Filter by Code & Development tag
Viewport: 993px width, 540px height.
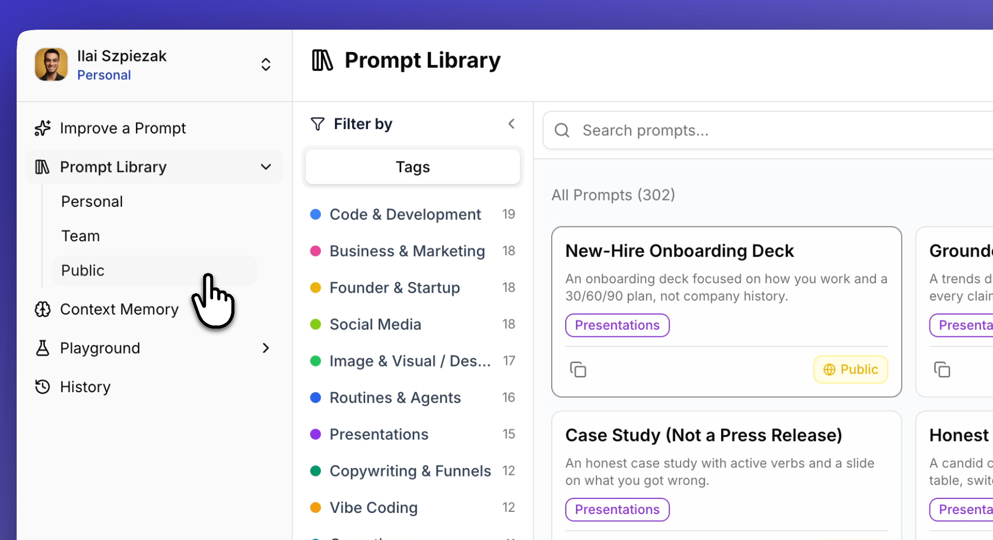point(413,215)
